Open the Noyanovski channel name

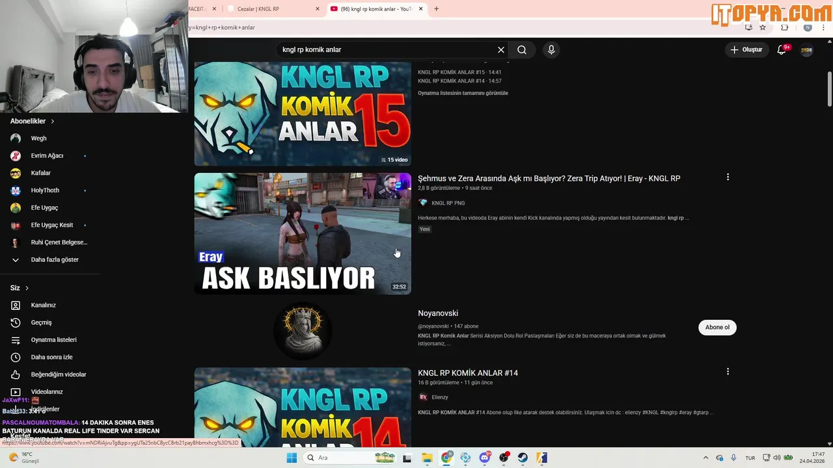pos(438,313)
